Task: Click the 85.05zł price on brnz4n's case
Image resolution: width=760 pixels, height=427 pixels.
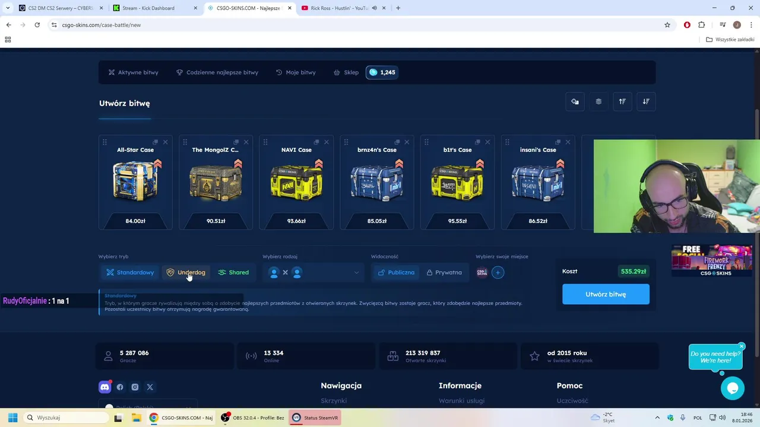Action: click(376, 221)
